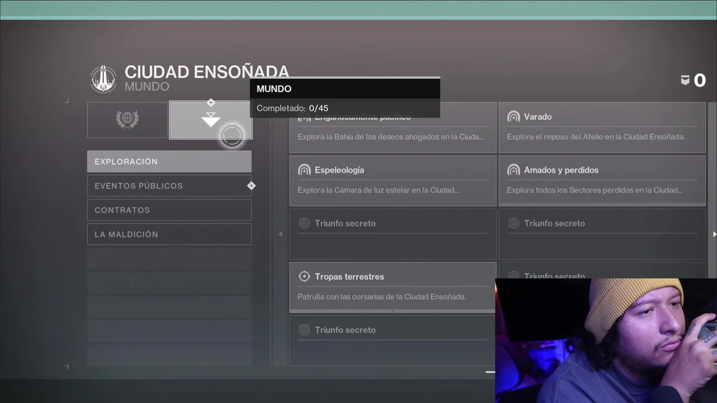Open the Tropas terrestres triumph card
The image size is (717, 403).
(x=393, y=287)
